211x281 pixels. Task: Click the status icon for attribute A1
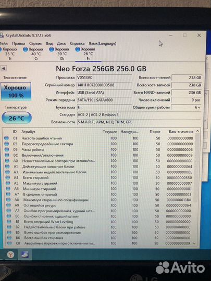pyautogui.click(x=7, y=167)
